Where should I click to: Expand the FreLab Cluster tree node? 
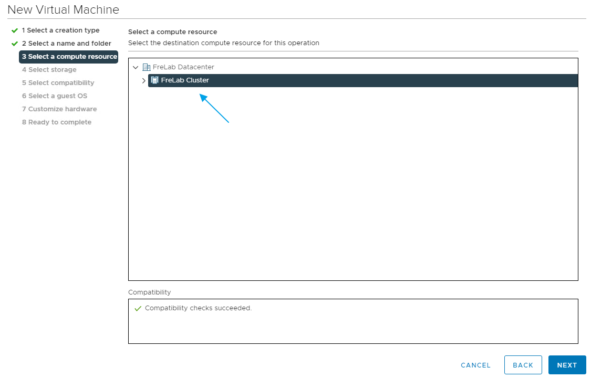point(144,80)
